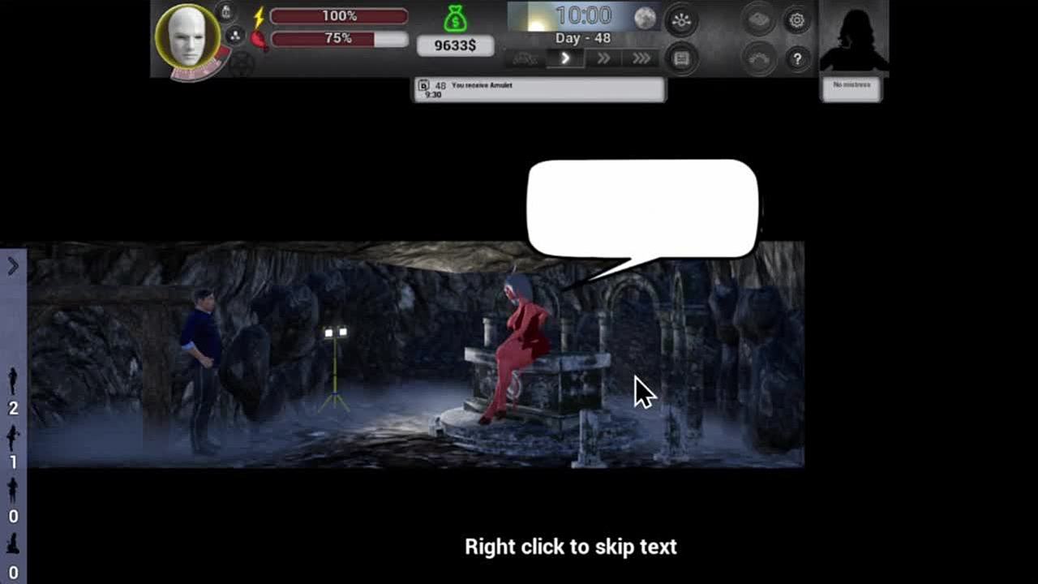Set game speed to double arrow fast

(x=603, y=58)
